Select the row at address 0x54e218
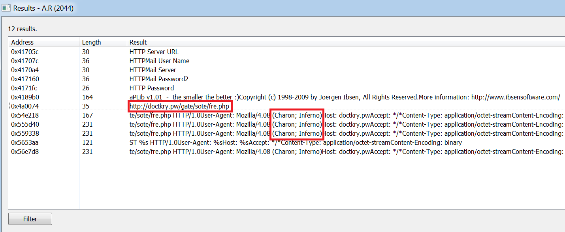The image size is (565, 232). 286,115
